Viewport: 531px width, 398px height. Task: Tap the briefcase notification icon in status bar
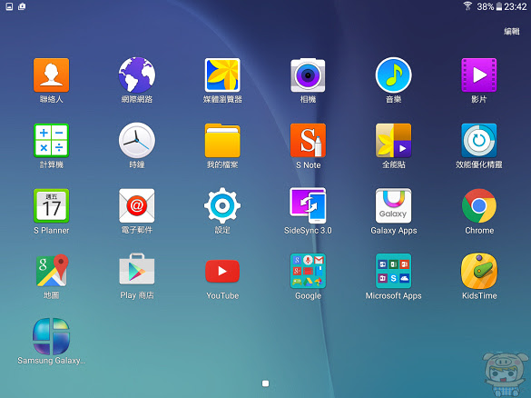tap(22, 6)
